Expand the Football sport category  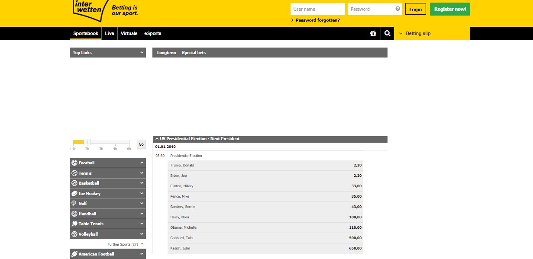click(108, 163)
